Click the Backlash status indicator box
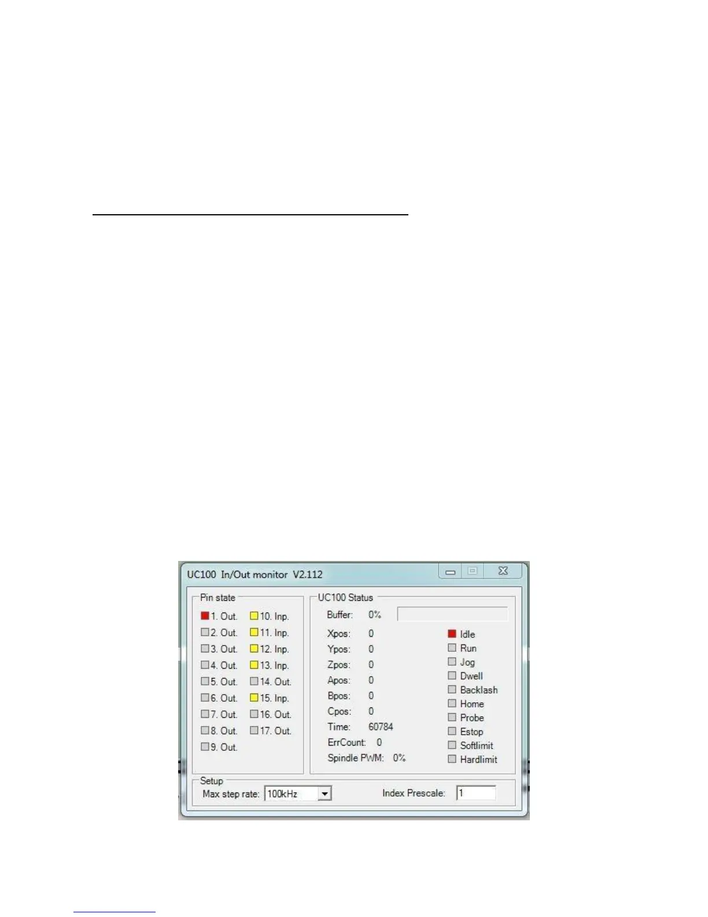The width and height of the screenshot is (708, 917). point(452,689)
